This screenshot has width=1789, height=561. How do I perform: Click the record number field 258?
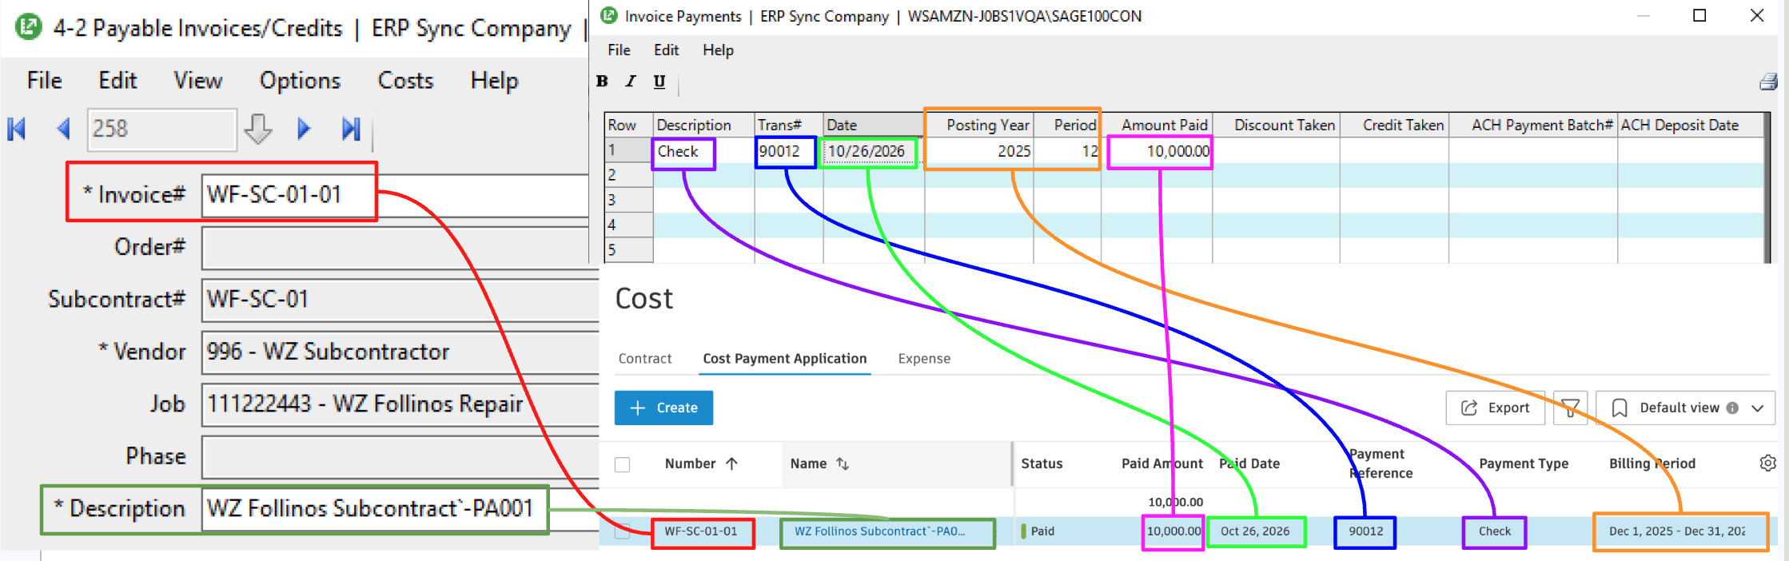point(161,129)
